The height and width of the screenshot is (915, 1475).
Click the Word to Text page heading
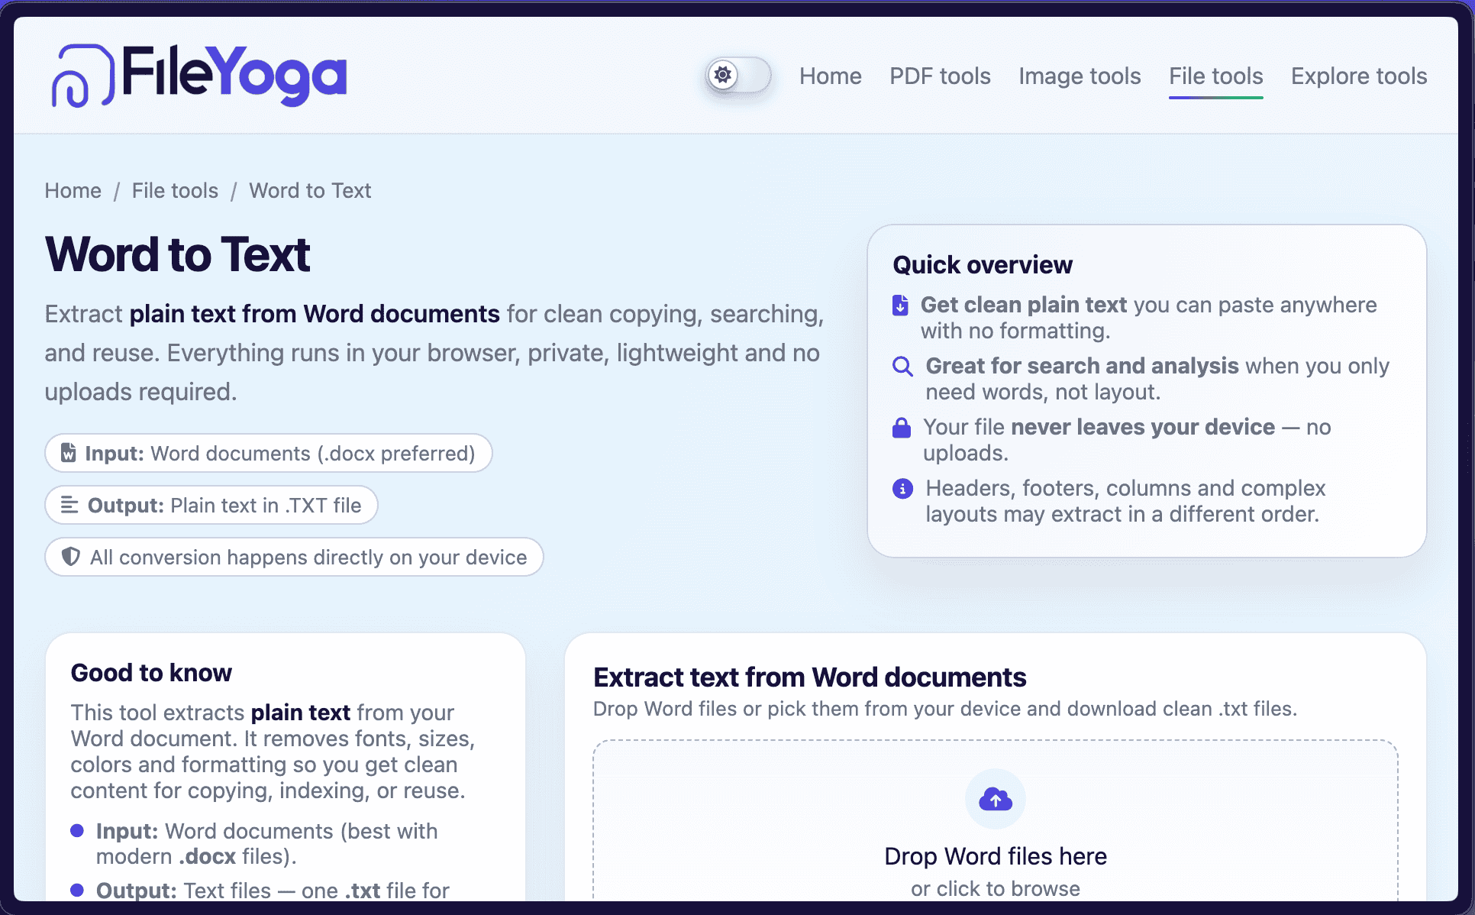click(x=178, y=254)
